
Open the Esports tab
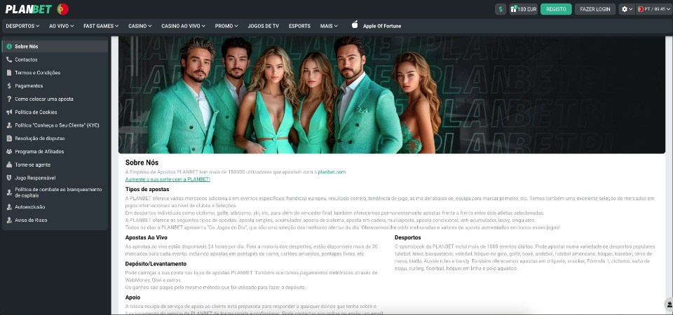click(299, 26)
